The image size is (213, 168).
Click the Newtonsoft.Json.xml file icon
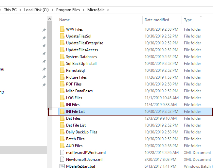(62, 160)
